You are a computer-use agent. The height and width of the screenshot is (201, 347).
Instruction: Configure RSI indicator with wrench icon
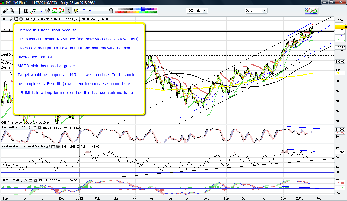coord(48,147)
